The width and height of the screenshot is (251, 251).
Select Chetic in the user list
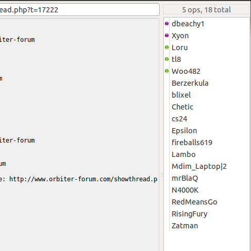pos(182,107)
